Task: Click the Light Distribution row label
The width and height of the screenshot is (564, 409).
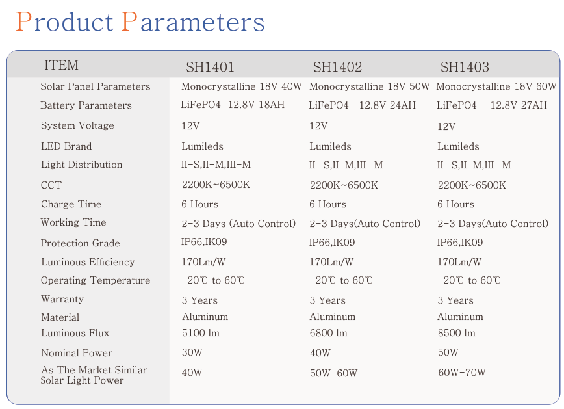Action: [x=81, y=165]
